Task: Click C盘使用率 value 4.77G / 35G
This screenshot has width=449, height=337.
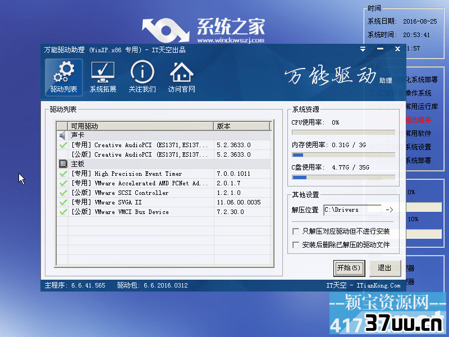Action: click(350, 167)
